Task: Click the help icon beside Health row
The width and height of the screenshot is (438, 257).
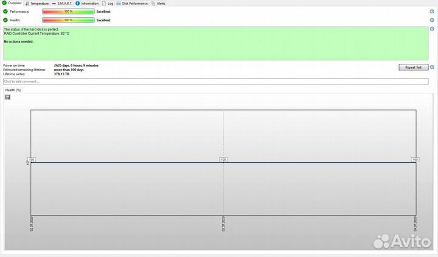Action: (x=432, y=20)
